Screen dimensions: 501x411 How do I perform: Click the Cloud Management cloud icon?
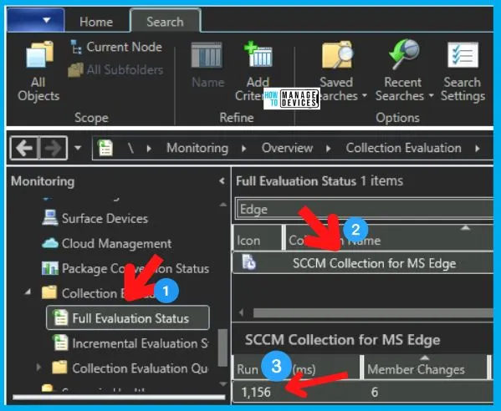50,243
